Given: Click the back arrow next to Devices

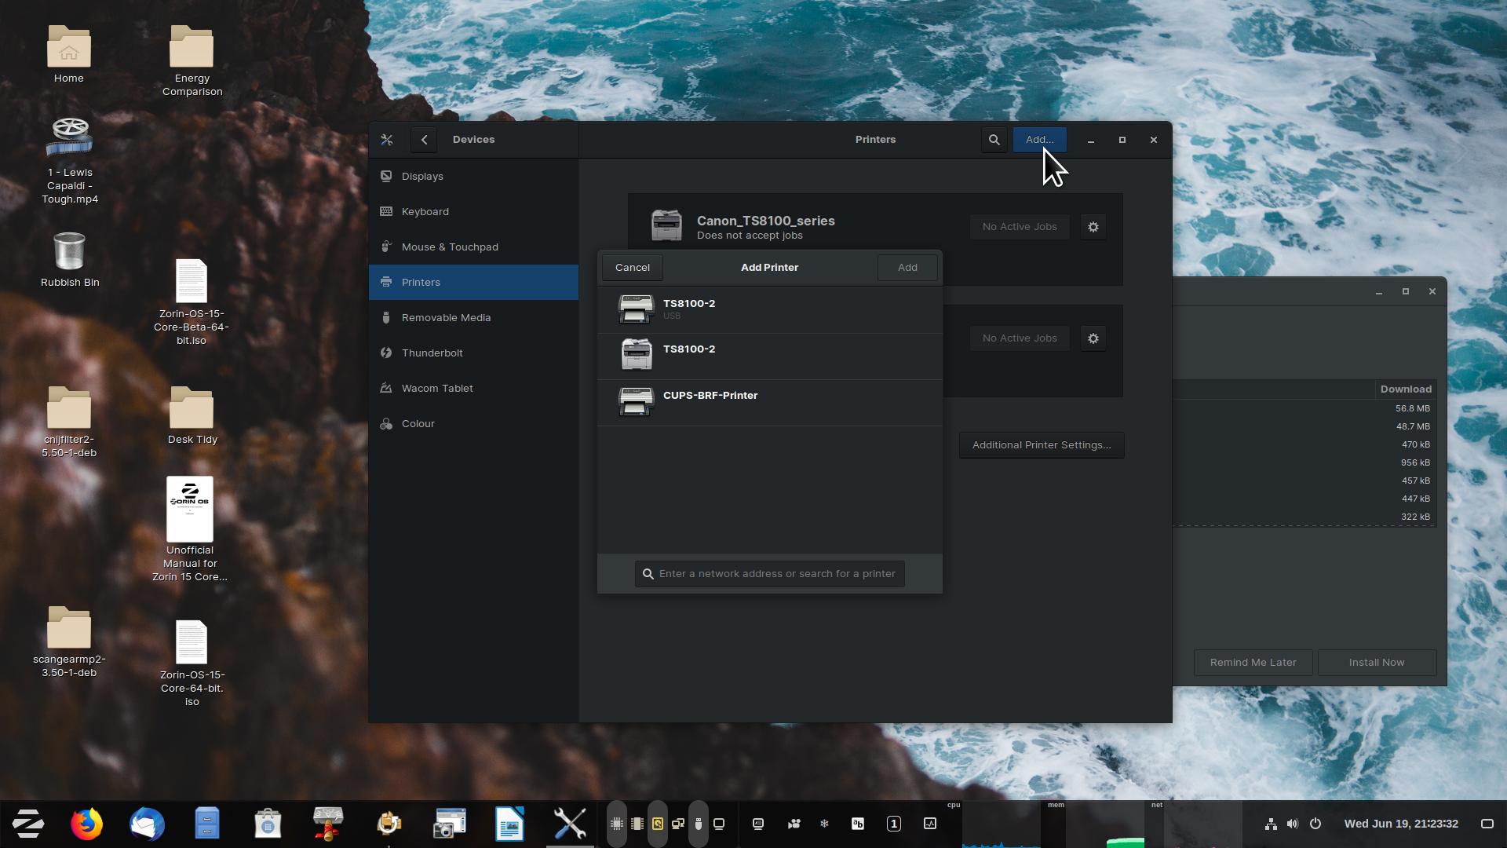Looking at the screenshot, I should [x=424, y=140].
